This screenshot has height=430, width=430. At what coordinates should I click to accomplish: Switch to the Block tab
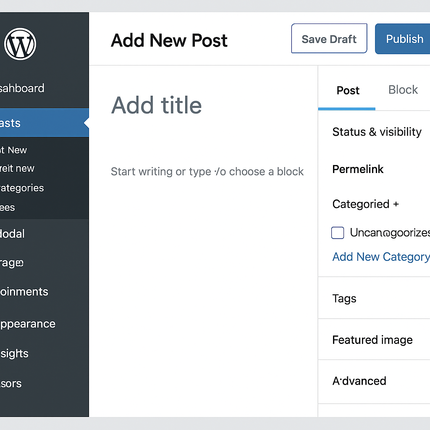point(403,89)
